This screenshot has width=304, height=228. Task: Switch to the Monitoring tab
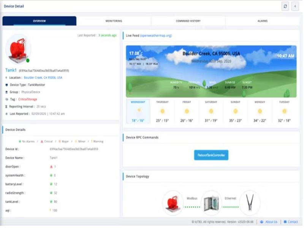click(x=114, y=21)
